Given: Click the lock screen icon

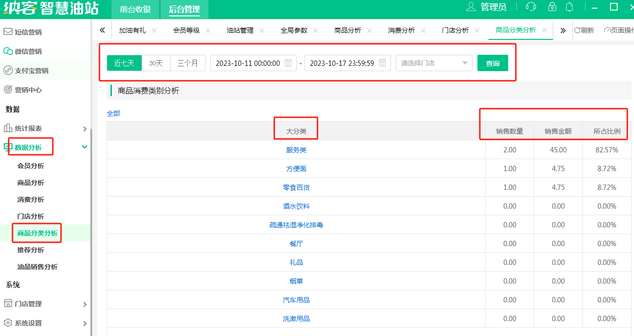Looking at the screenshot, I should [552, 7].
